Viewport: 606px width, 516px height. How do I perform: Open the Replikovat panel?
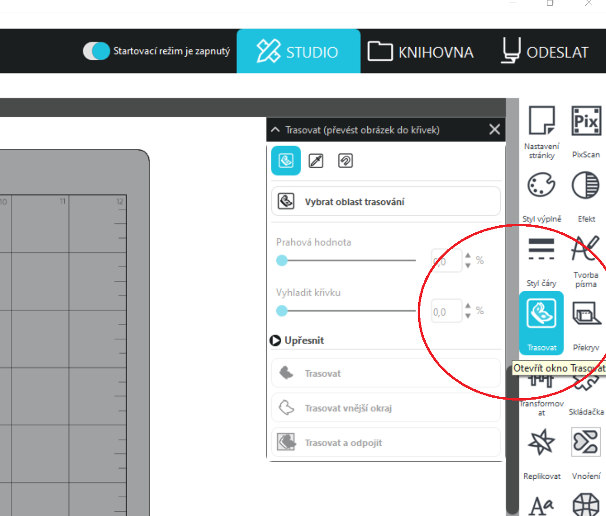[x=541, y=443]
